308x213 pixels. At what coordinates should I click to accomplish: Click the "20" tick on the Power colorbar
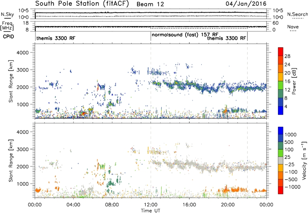[x=287, y=73]
